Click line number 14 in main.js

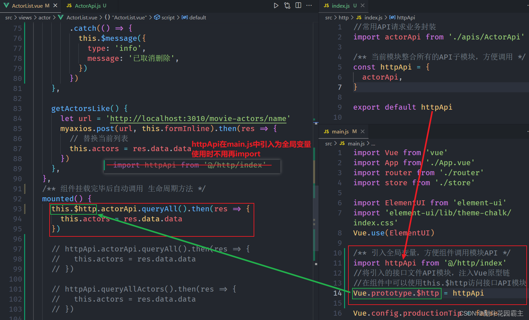(337, 293)
